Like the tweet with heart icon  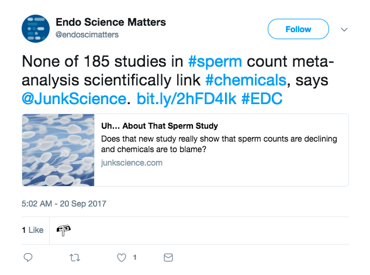pyautogui.click(x=122, y=257)
